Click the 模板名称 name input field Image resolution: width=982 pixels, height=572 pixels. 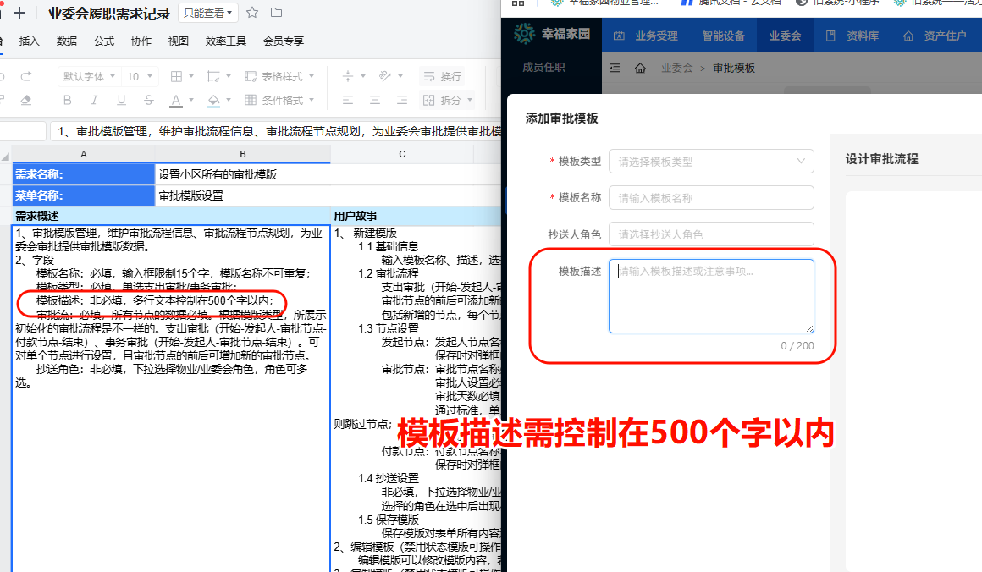(x=711, y=197)
